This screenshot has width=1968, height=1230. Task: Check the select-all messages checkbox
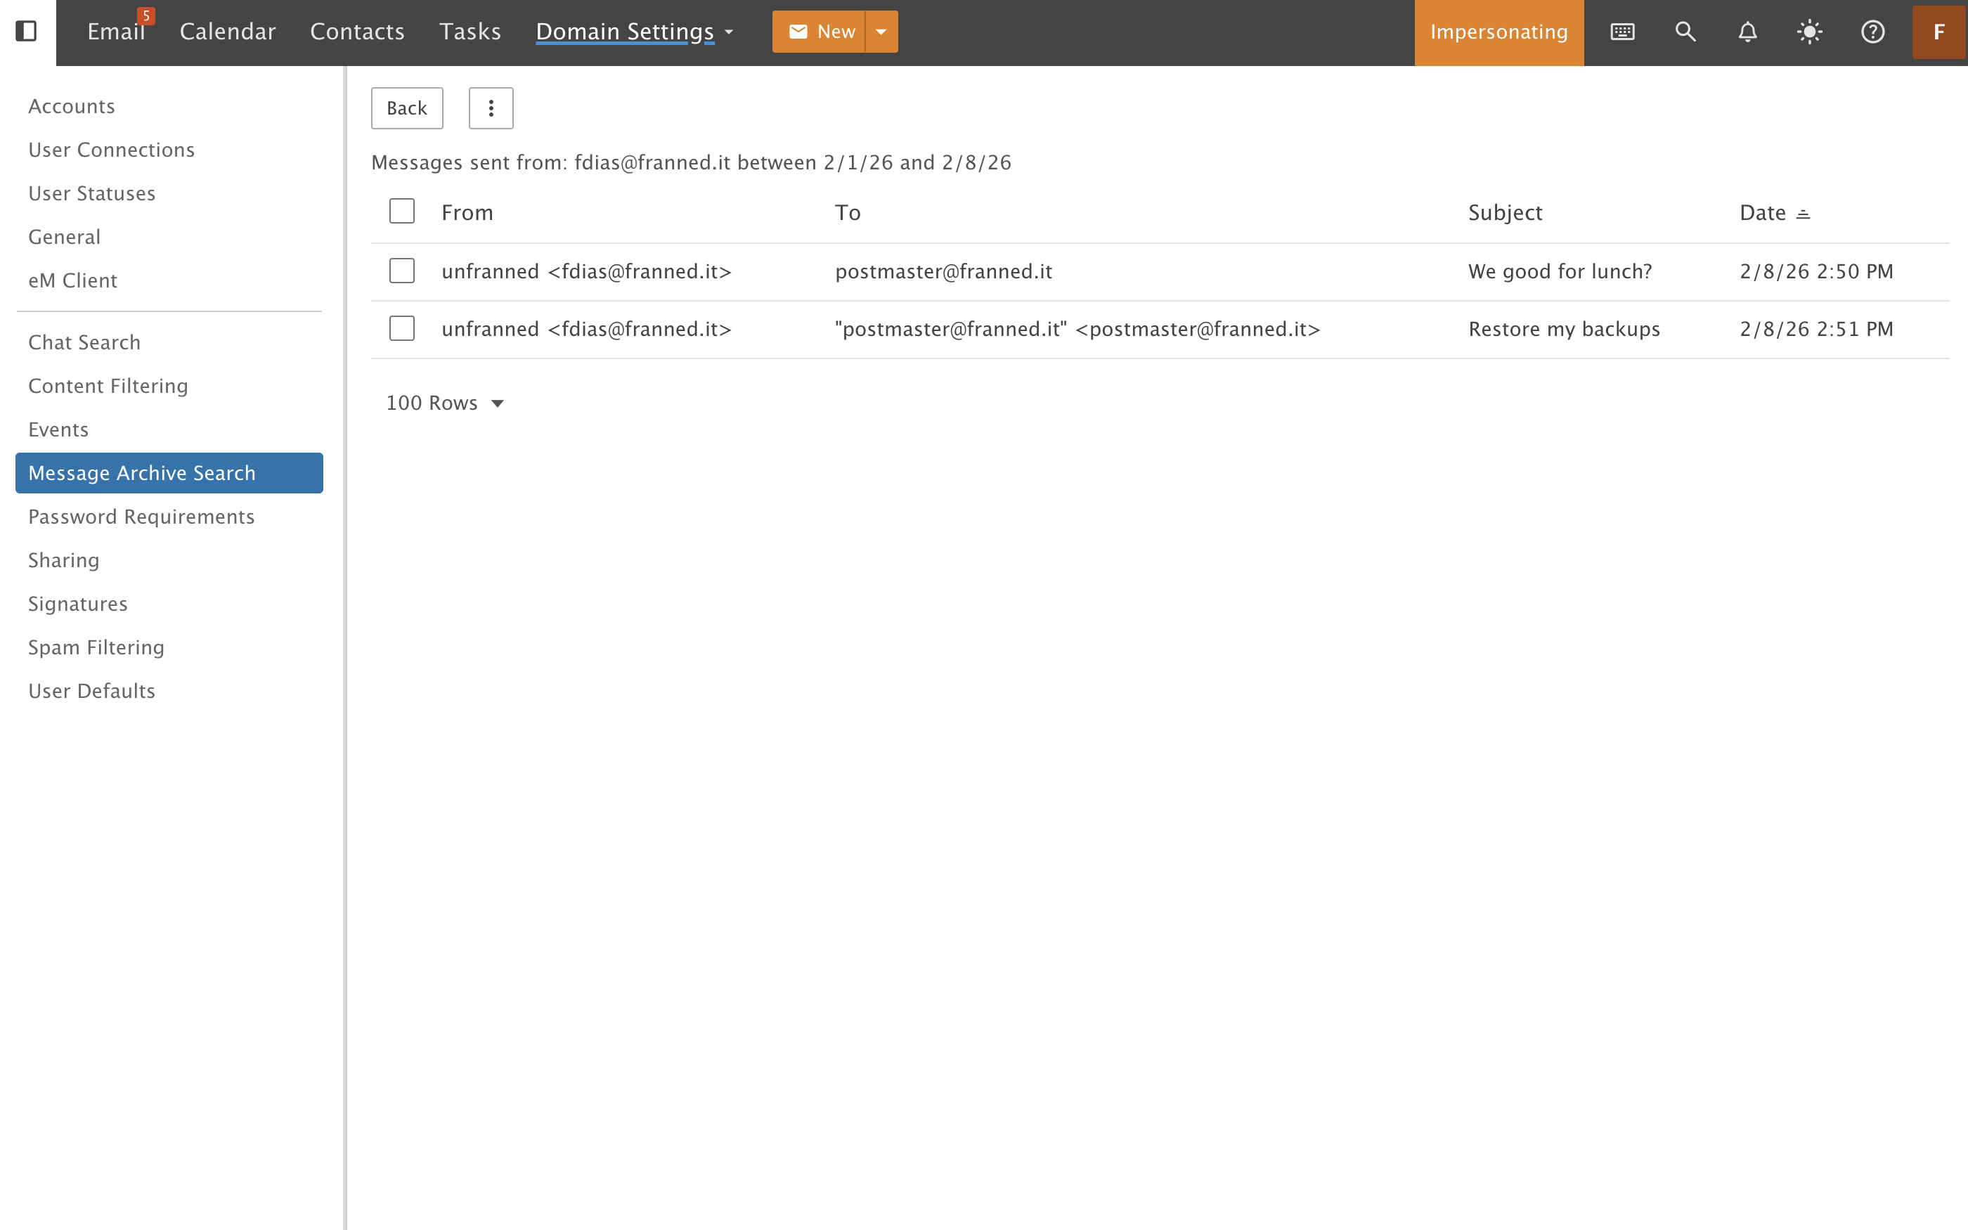[402, 211]
